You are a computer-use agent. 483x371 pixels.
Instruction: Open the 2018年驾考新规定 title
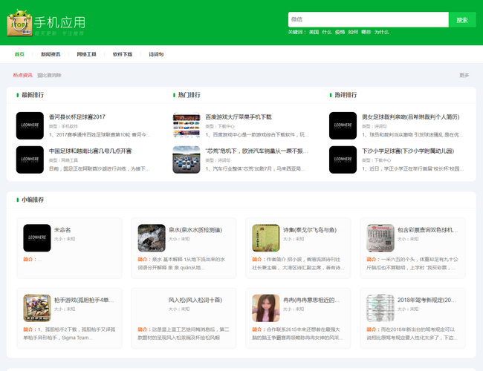tap(427, 300)
